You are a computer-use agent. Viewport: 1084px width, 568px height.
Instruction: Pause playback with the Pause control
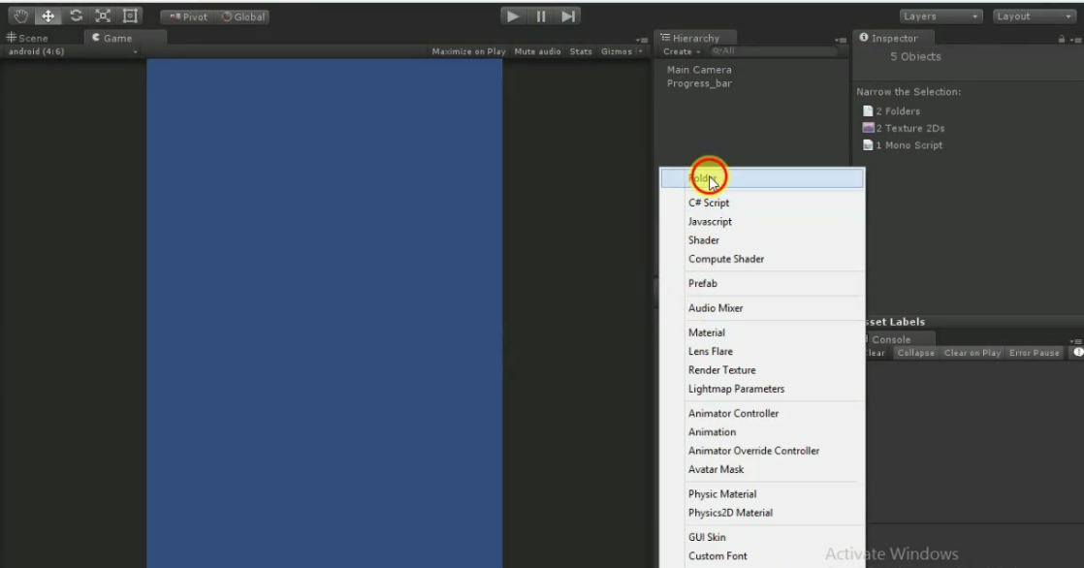pos(540,16)
